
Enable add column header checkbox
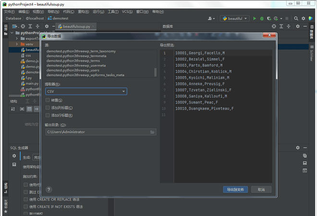pyautogui.click(x=48, y=108)
